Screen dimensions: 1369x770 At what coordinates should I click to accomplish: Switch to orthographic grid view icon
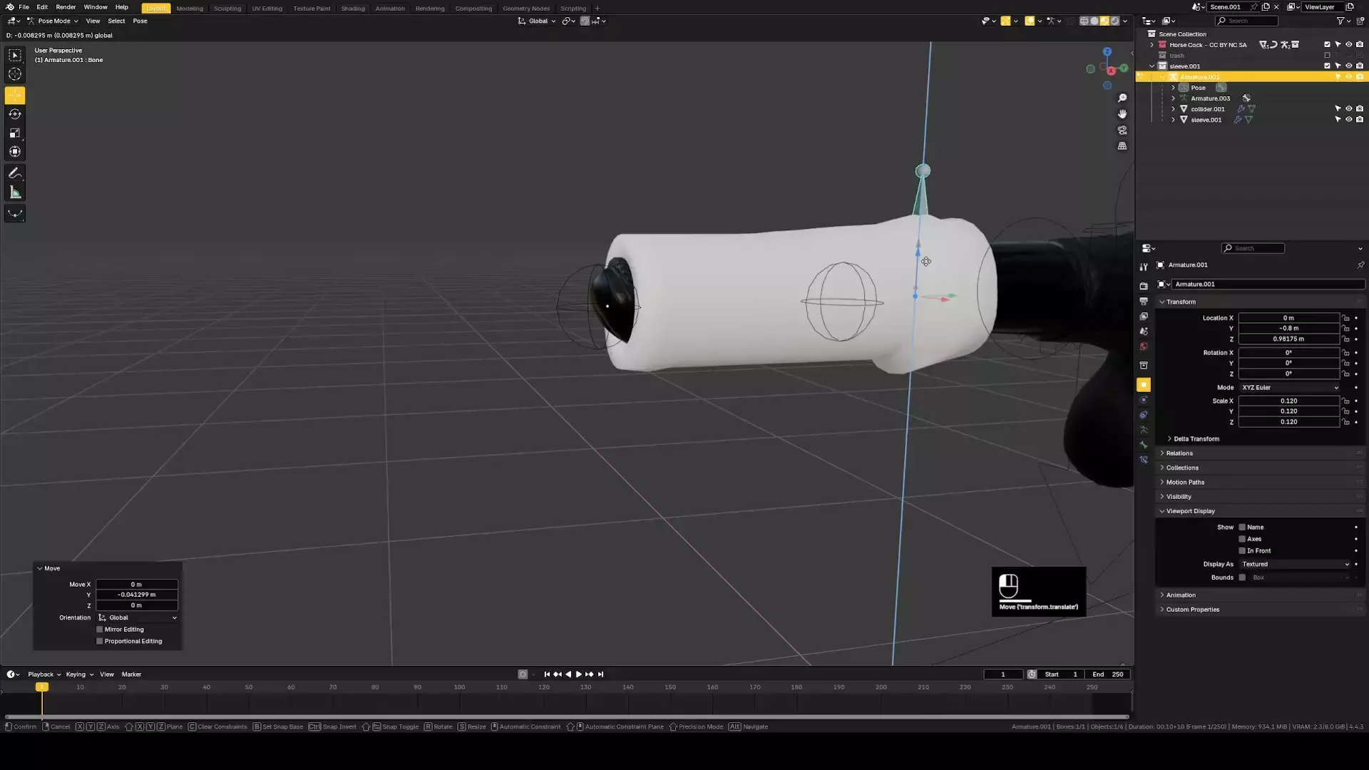[1122, 146]
